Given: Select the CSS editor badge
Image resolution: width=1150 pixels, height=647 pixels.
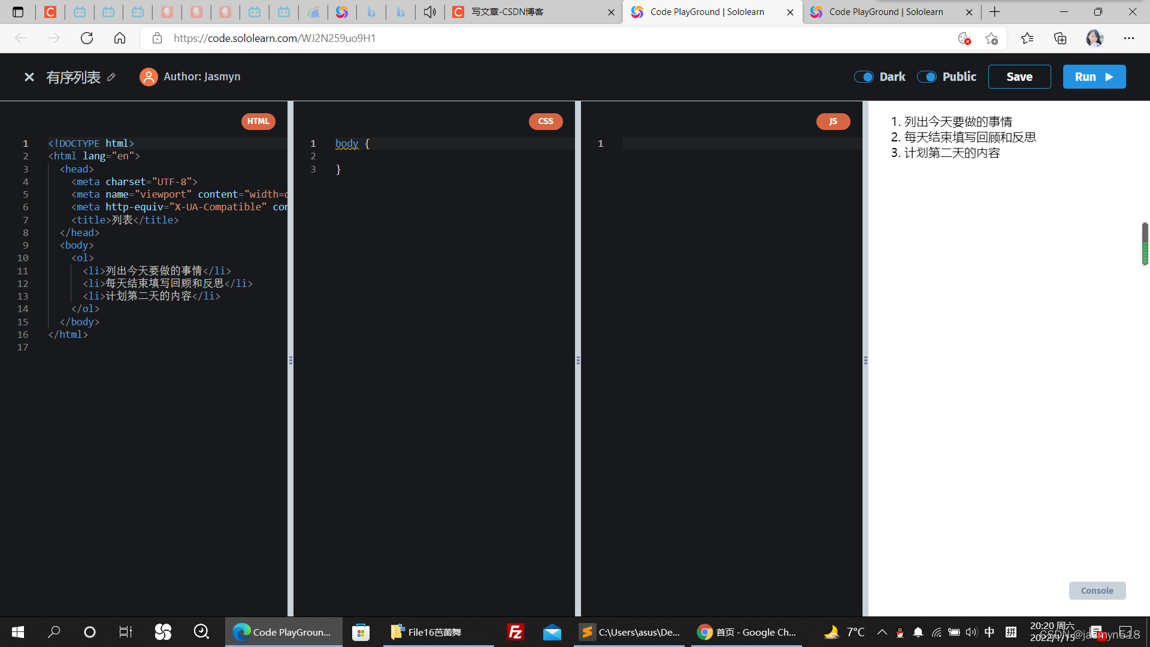Looking at the screenshot, I should [546, 121].
